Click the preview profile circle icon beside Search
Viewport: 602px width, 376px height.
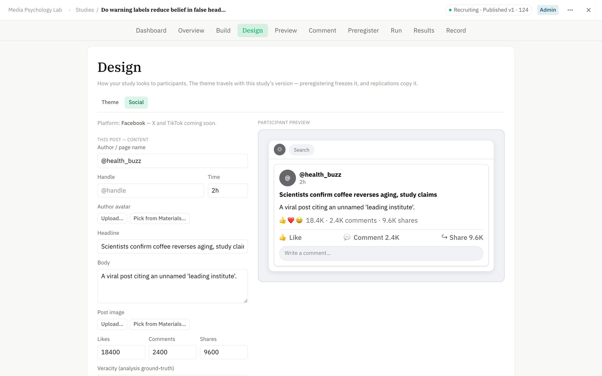[279, 150]
